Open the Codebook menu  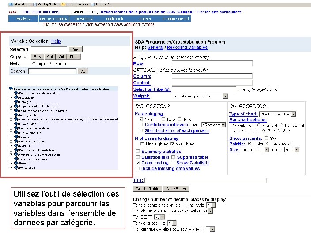click(114, 19)
